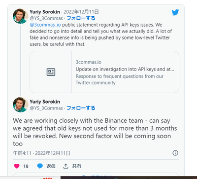Open the top @YS_3Commas handle

point(46,18)
